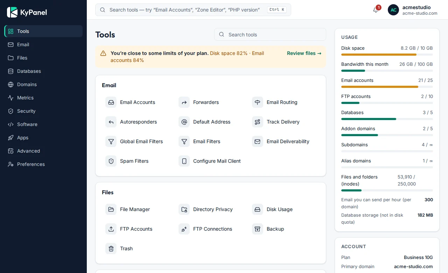Viewport: 448px width, 273px height.
Task: Open the Email Routing signpost icon
Action: (x=258, y=102)
